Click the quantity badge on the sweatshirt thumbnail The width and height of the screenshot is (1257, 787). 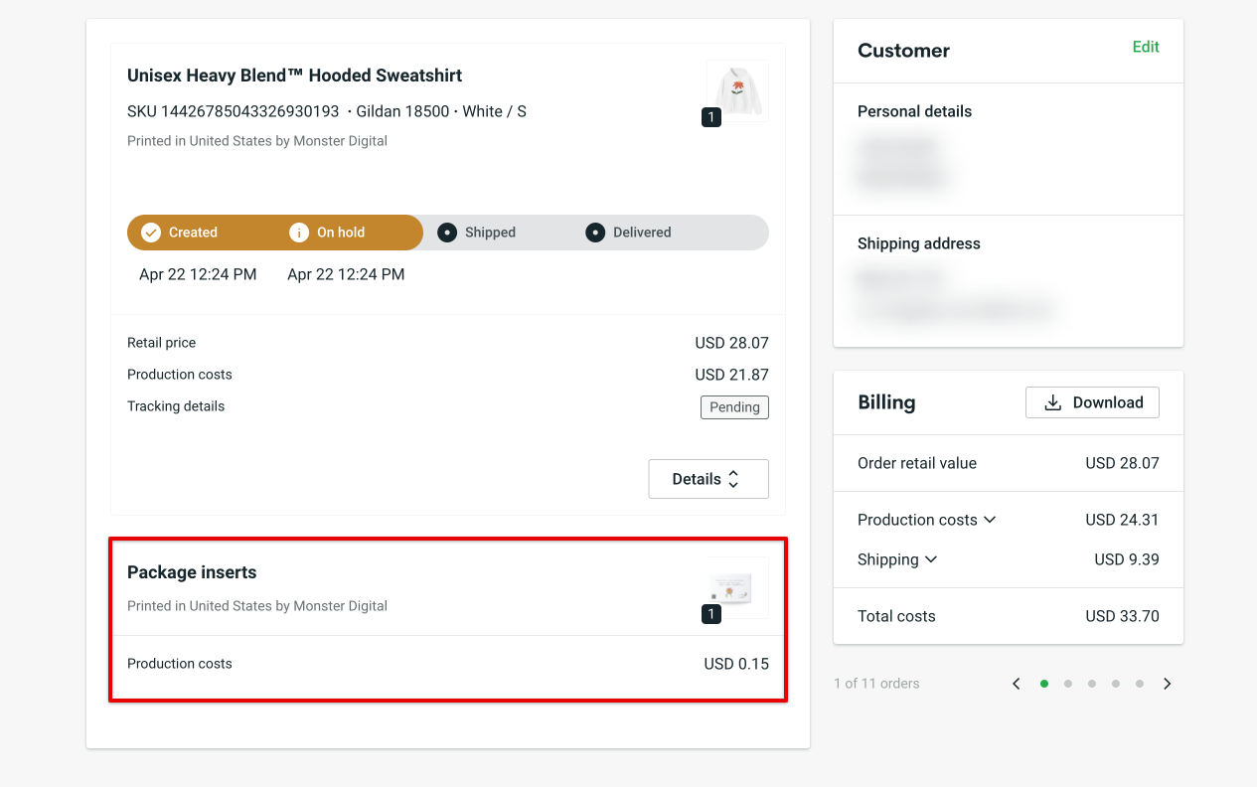tap(710, 117)
